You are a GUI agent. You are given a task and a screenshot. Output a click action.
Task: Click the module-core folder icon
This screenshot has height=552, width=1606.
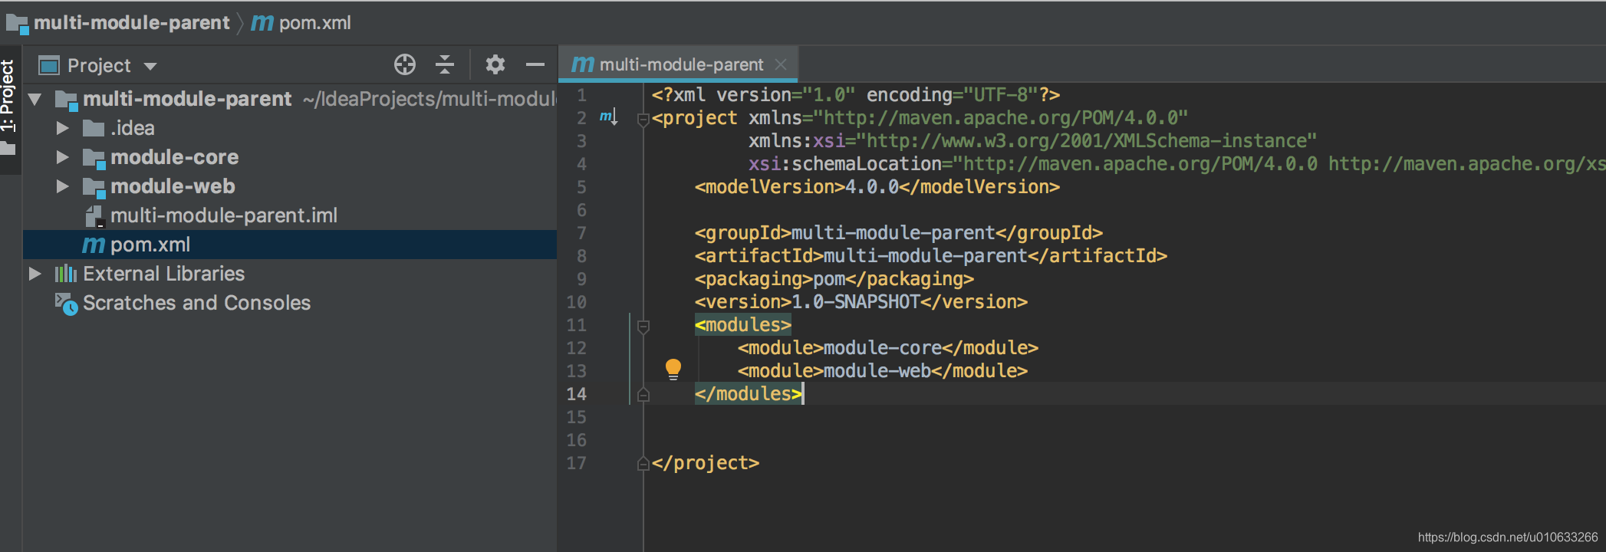click(x=94, y=158)
